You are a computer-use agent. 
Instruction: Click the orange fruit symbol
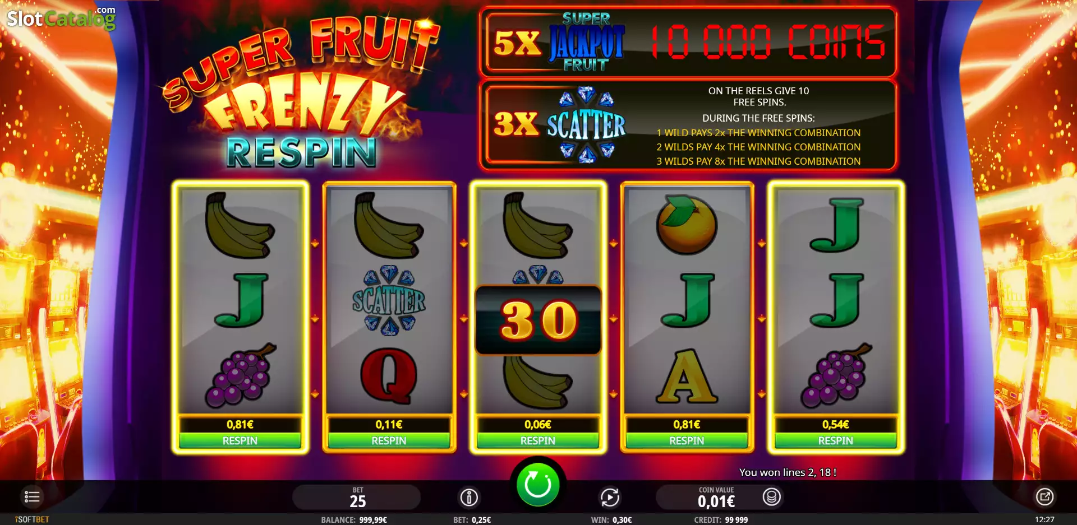coord(687,224)
